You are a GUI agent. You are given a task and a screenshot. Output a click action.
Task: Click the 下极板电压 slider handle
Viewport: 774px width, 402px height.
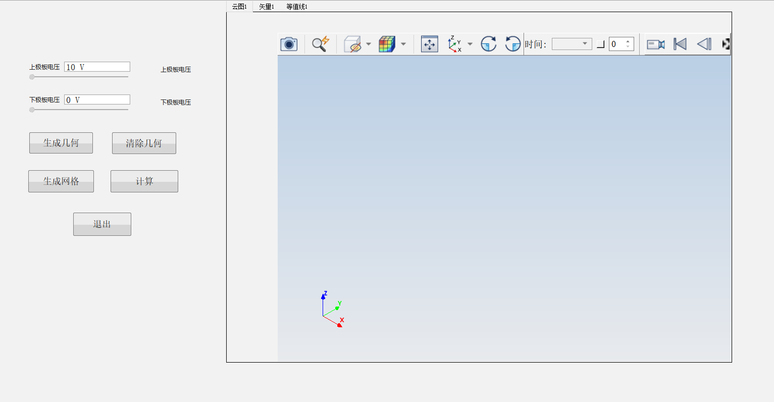pyautogui.click(x=32, y=110)
